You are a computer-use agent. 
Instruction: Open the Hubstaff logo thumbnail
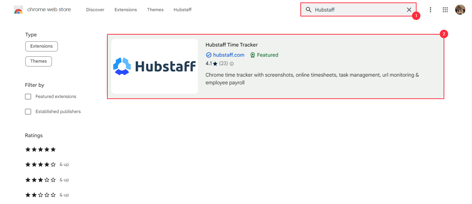(x=155, y=66)
